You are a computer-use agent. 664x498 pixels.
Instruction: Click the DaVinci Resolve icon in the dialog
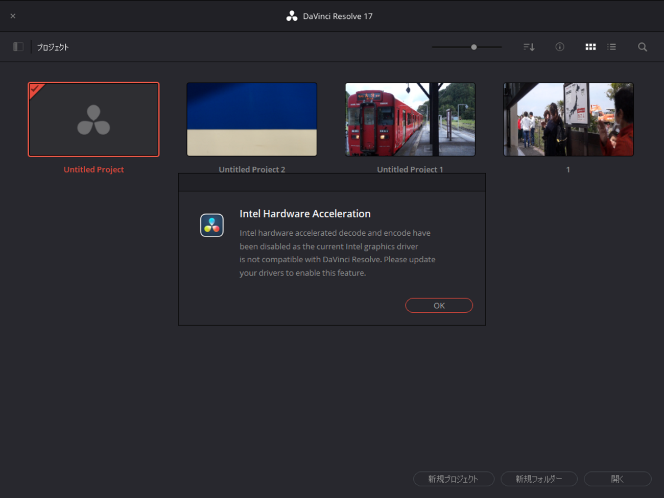(x=212, y=226)
